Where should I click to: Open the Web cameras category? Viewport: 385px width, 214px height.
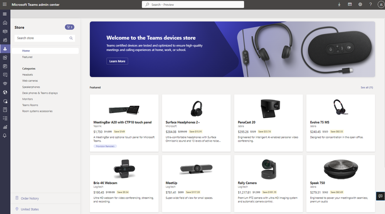[x=30, y=81]
